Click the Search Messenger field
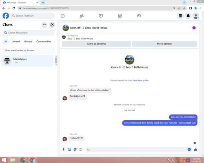204x163 pixels. [x=29, y=33]
